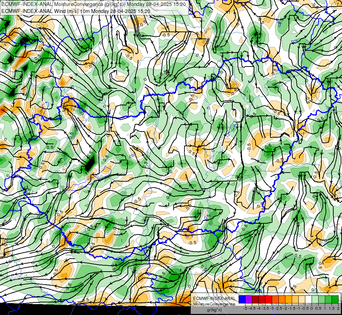
Task: Click the legend value '-5'
Action: 245,308
